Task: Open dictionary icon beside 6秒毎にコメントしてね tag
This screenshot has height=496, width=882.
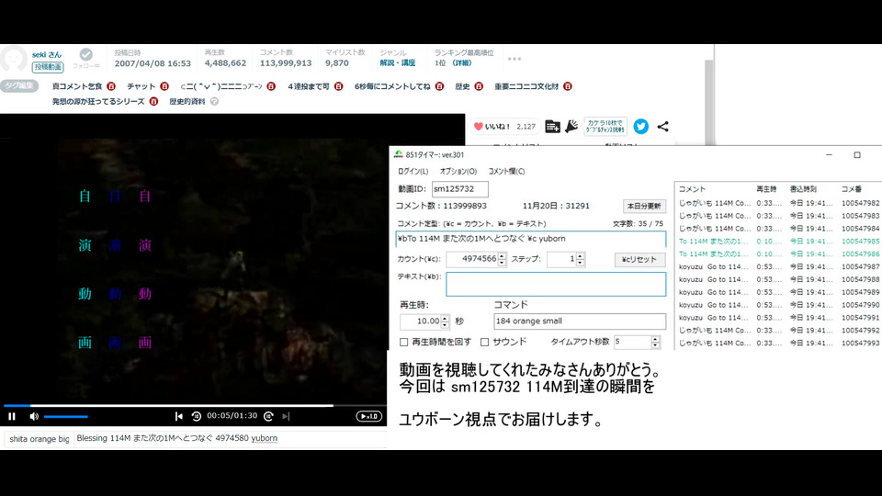Action: (439, 86)
